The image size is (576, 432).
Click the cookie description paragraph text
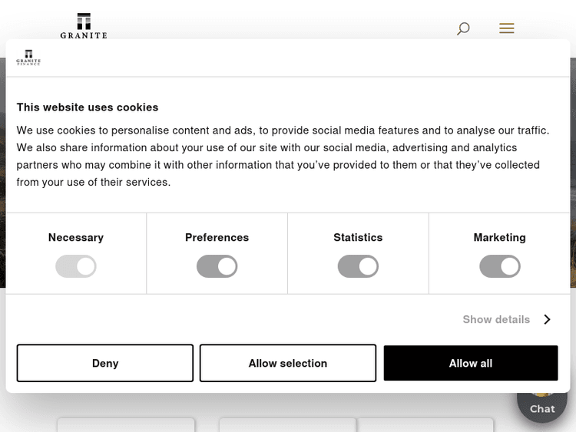[283, 157]
